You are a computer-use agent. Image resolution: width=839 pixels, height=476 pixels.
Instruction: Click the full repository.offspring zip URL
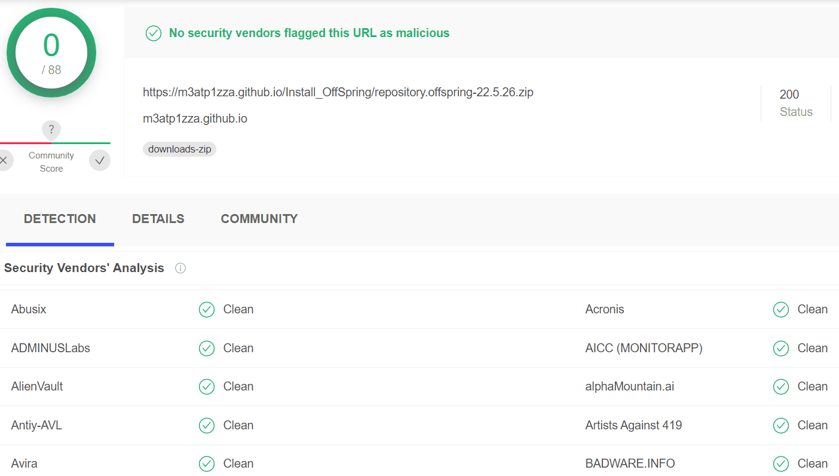(x=338, y=92)
